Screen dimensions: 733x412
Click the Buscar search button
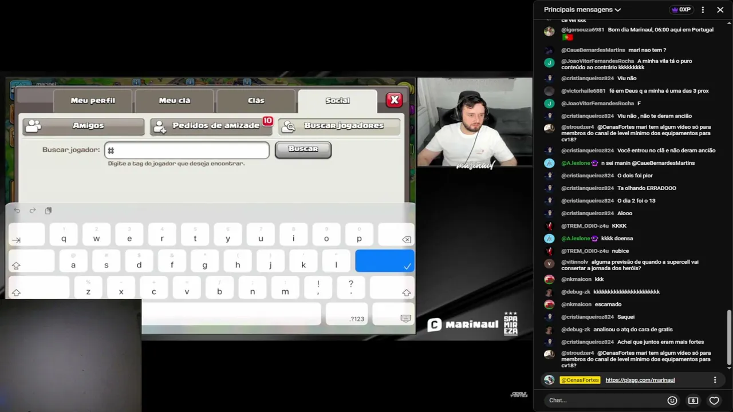tap(303, 149)
